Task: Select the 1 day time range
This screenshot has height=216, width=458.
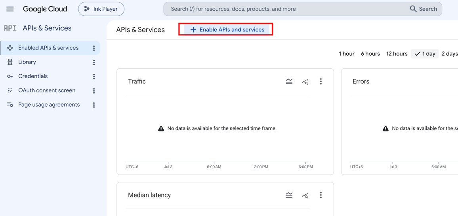Action: pos(425,54)
